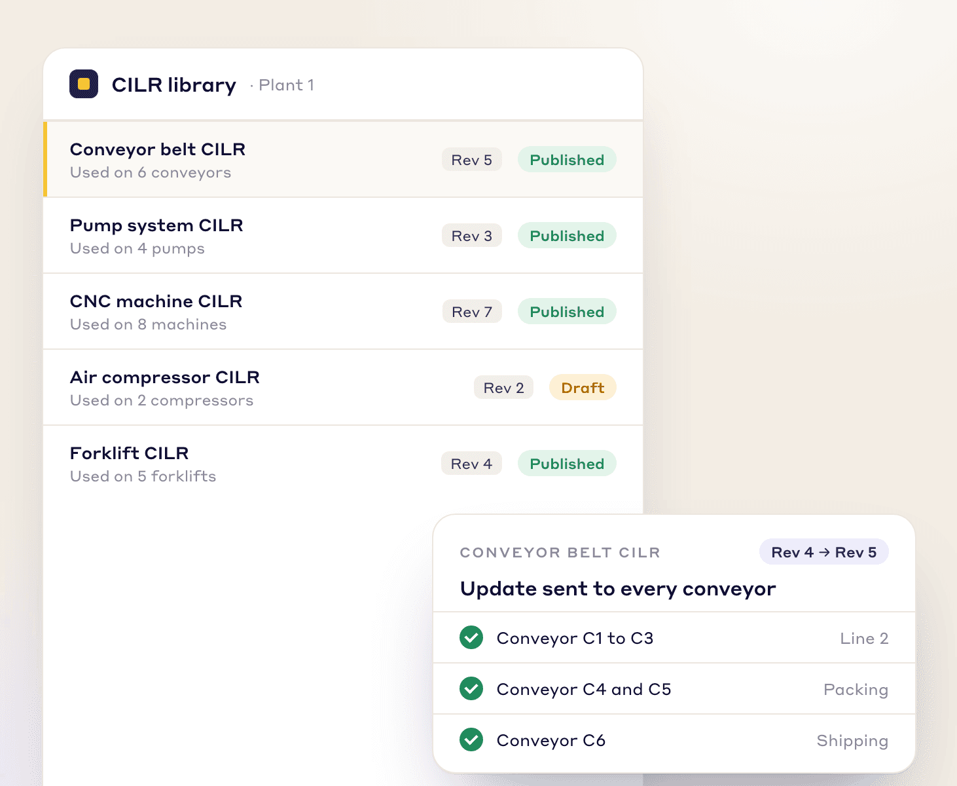The width and height of the screenshot is (957, 786).
Task: Click the green checkmark for Conveyor C1 to C3
Action: coord(471,637)
